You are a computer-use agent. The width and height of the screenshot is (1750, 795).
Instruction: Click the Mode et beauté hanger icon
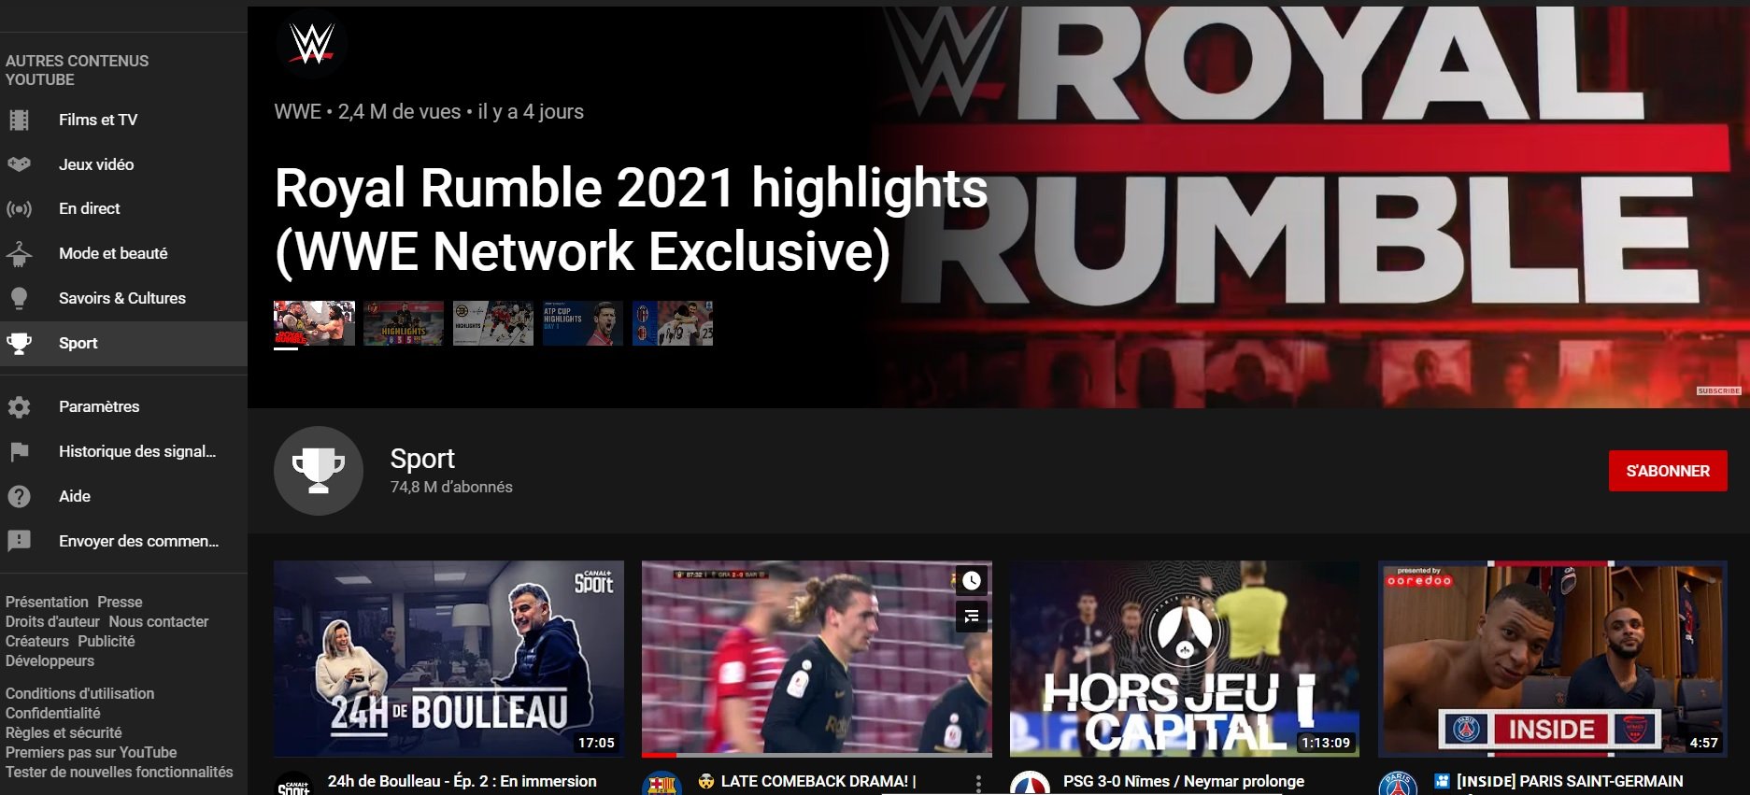(19, 253)
